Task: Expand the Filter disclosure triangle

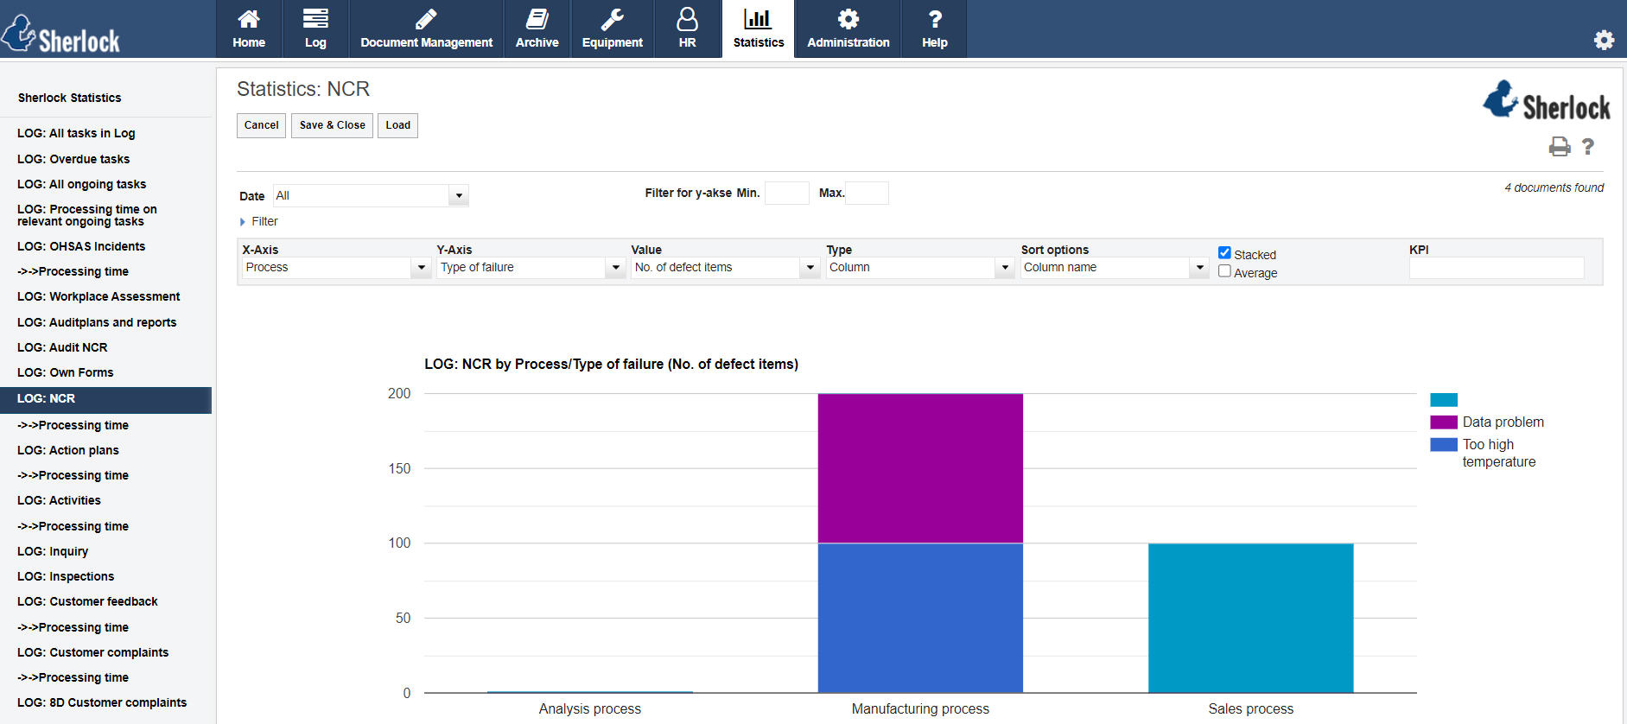Action: 243,222
